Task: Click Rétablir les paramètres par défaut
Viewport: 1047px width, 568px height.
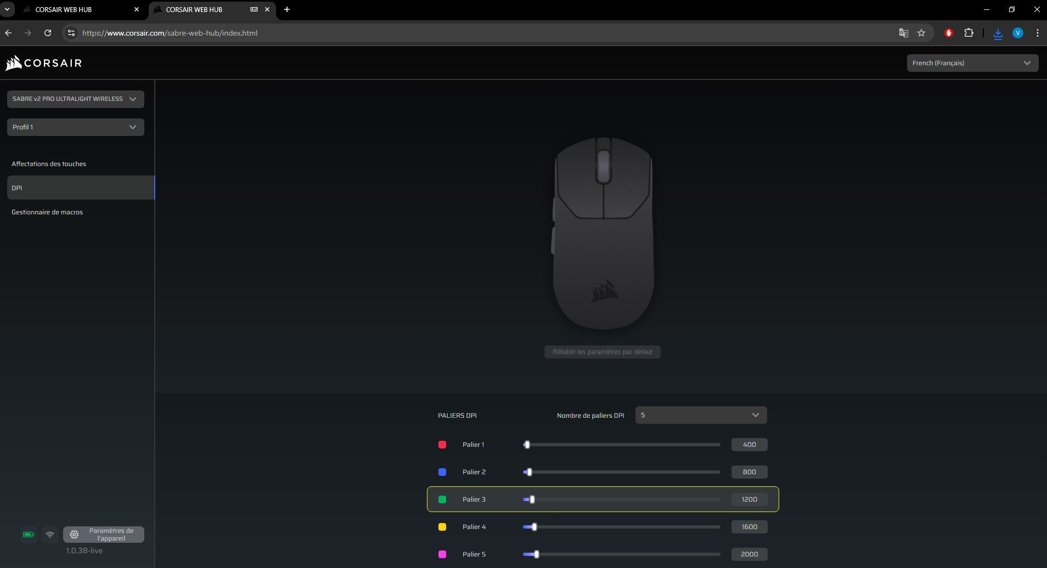Action: (602, 351)
